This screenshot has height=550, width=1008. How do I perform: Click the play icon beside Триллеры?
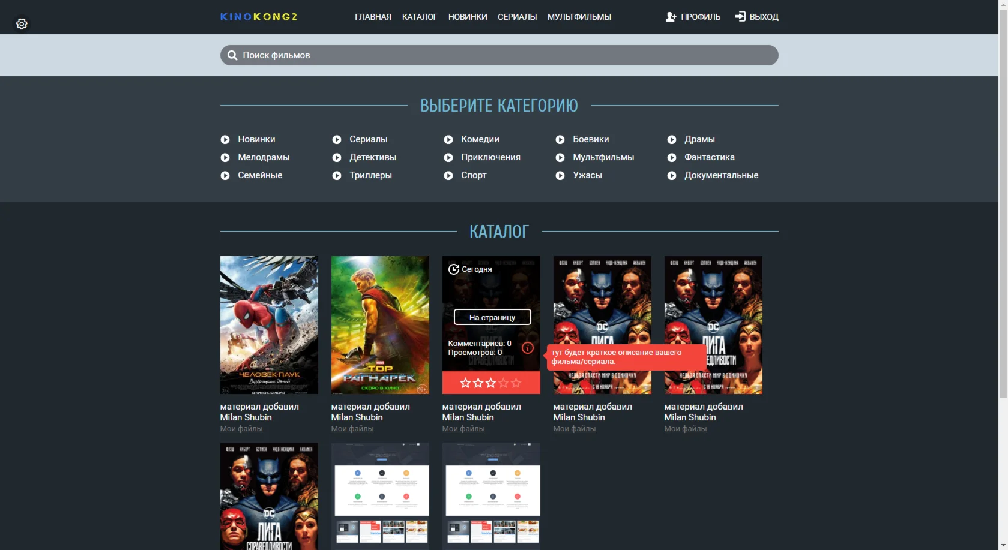(x=337, y=176)
